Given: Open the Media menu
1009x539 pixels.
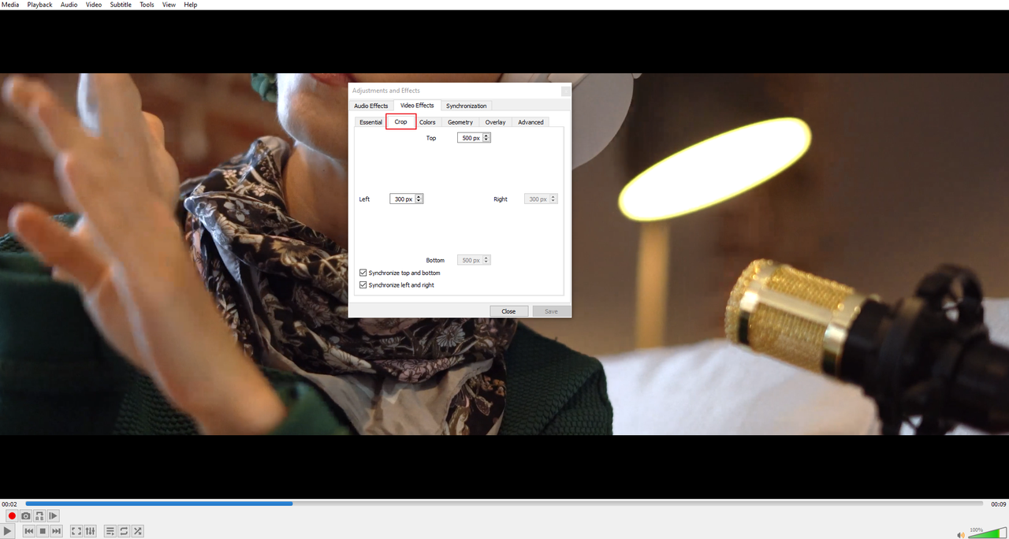Looking at the screenshot, I should pos(10,5).
